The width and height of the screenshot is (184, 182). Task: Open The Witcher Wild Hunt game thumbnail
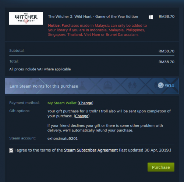pos(26,18)
